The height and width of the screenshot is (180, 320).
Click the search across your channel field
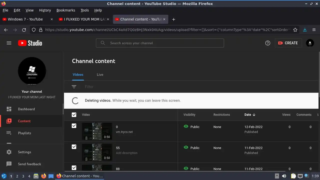click(x=160, y=43)
